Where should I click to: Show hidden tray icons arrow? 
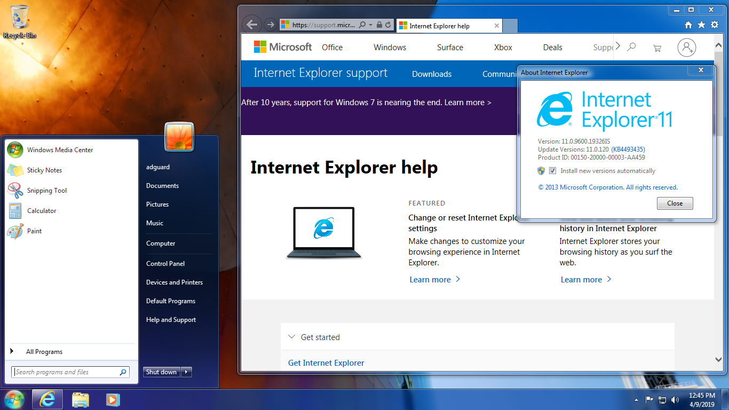pyautogui.click(x=636, y=400)
